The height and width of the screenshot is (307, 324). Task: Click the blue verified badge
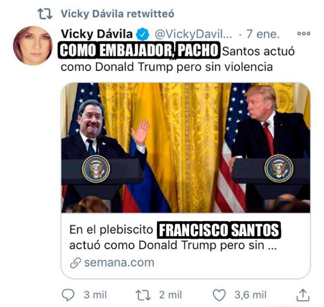(x=143, y=34)
